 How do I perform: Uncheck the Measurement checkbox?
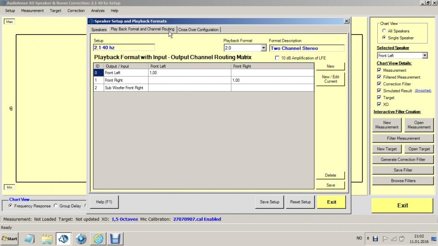379,70
